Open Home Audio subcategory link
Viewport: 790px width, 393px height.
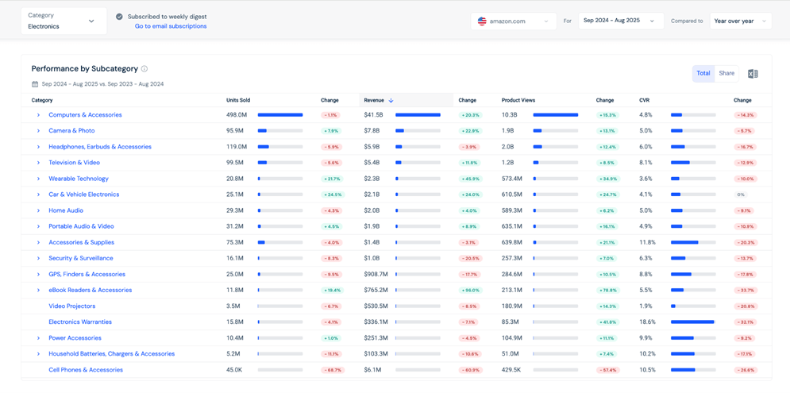coord(66,210)
